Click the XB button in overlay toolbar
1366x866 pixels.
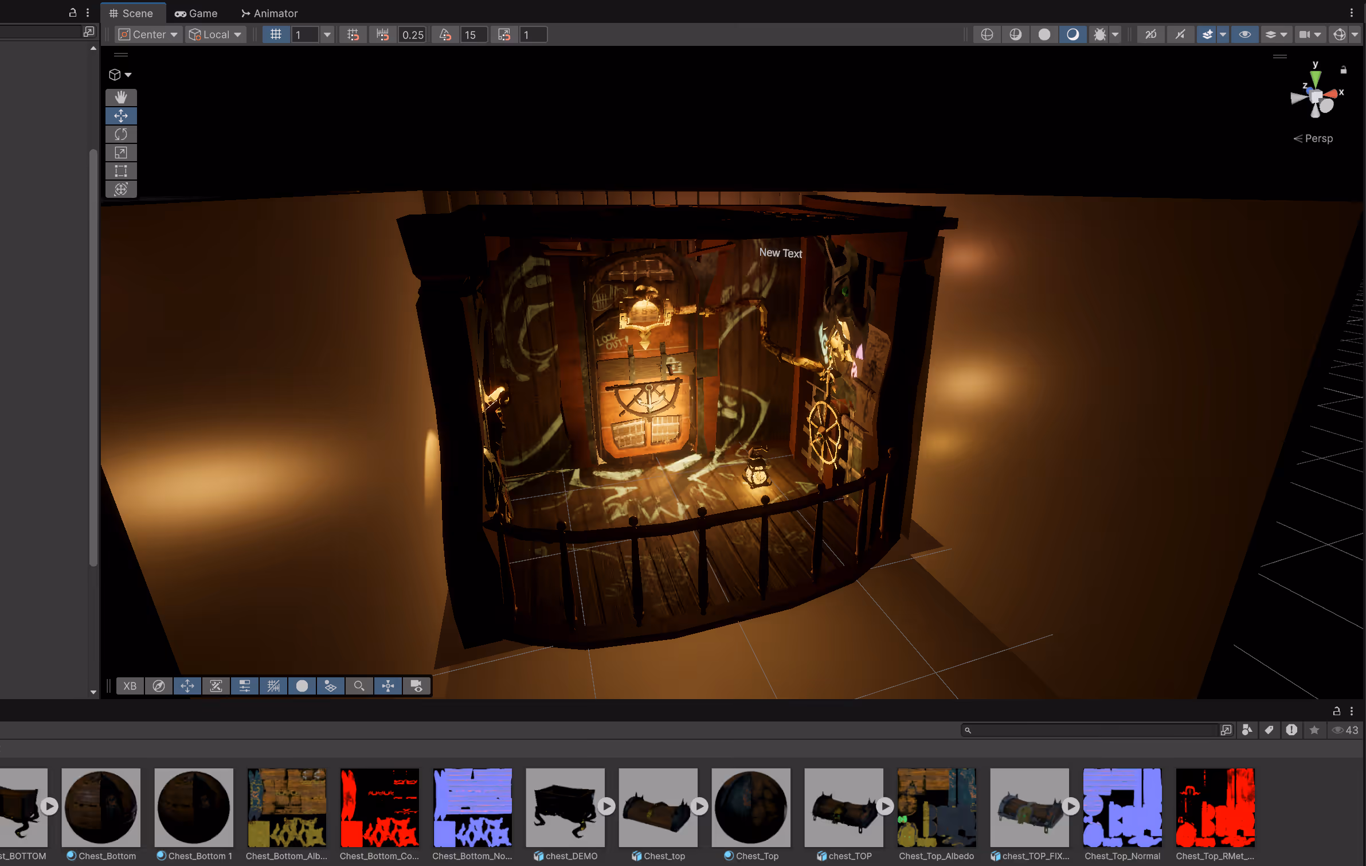pyautogui.click(x=130, y=686)
